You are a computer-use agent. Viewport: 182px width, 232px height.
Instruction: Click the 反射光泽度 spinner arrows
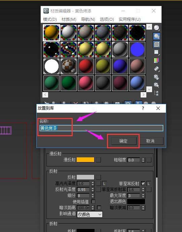93,190
